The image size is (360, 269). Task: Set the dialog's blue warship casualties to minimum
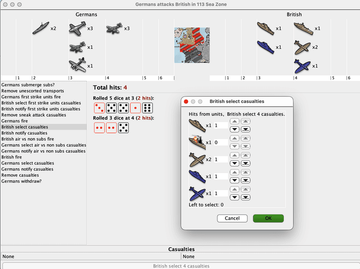(245, 180)
